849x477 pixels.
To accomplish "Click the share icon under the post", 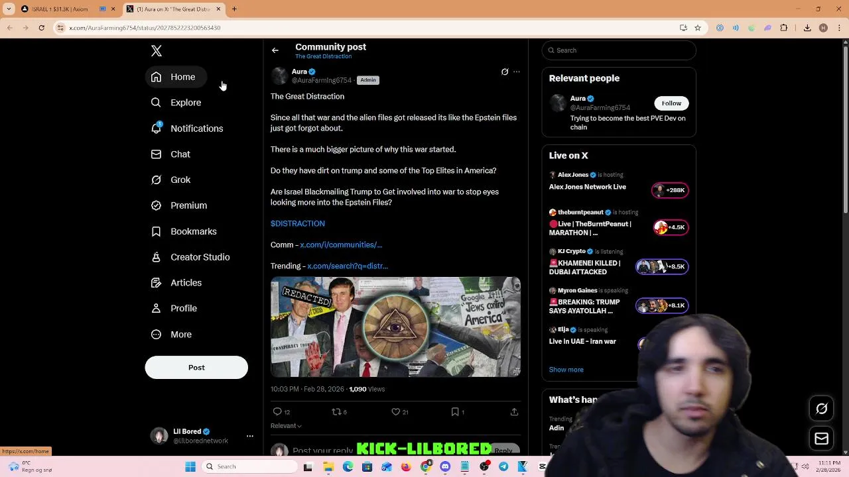I will 514,412.
